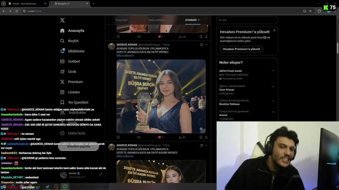Image resolution: width=339 pixels, height=190 pixels.
Task: Click Hesabını Premium+'a yükselt button
Action: coord(242,49)
